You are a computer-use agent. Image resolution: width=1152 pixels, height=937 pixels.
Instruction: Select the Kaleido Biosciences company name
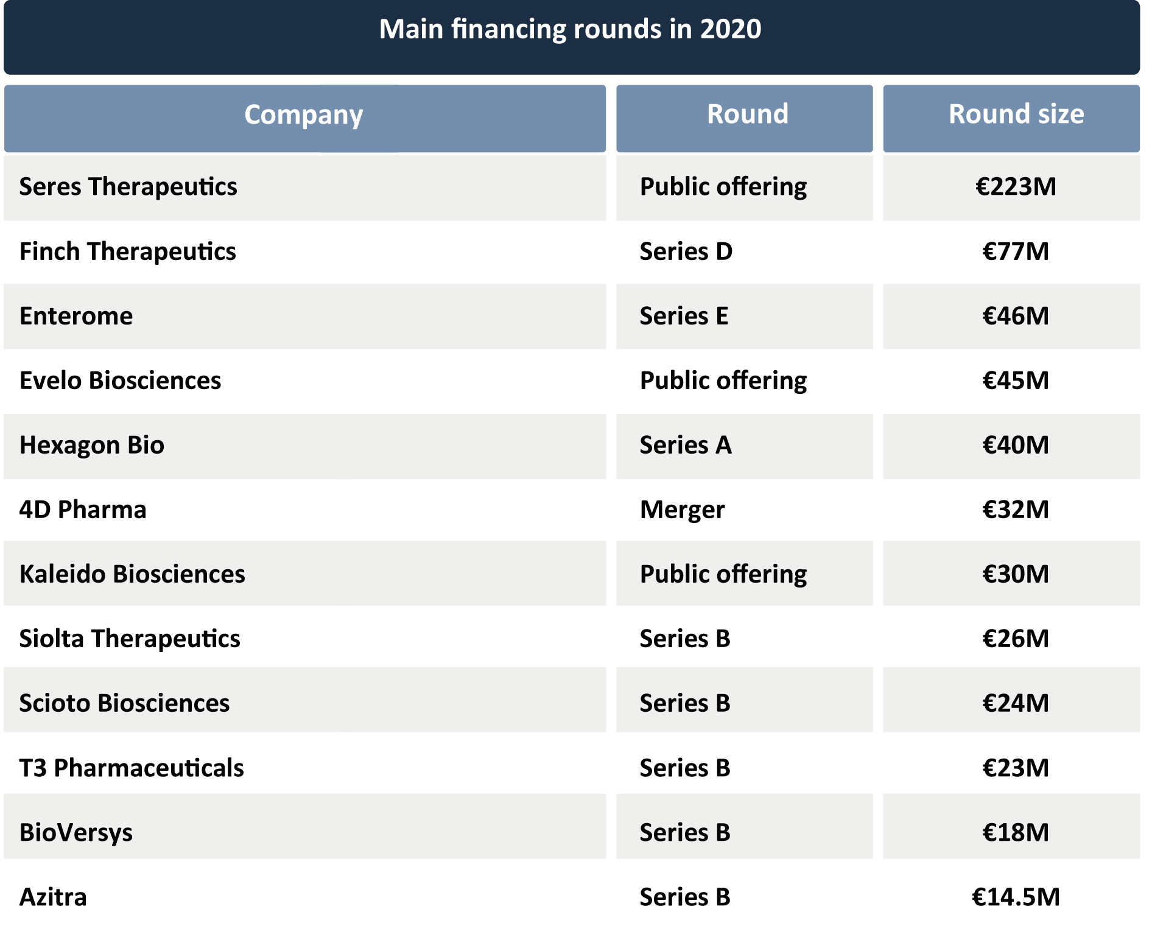[132, 574]
